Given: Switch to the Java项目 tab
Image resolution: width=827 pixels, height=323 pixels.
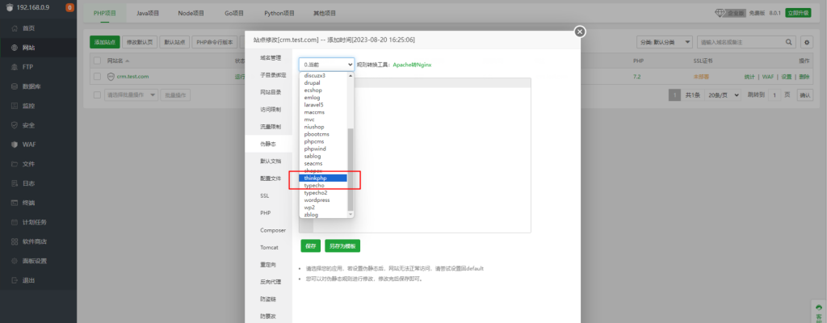Looking at the screenshot, I should [148, 14].
